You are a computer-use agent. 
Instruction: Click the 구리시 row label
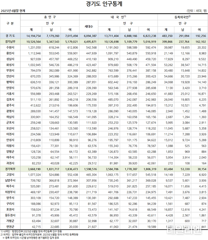[x=10, y=204]
